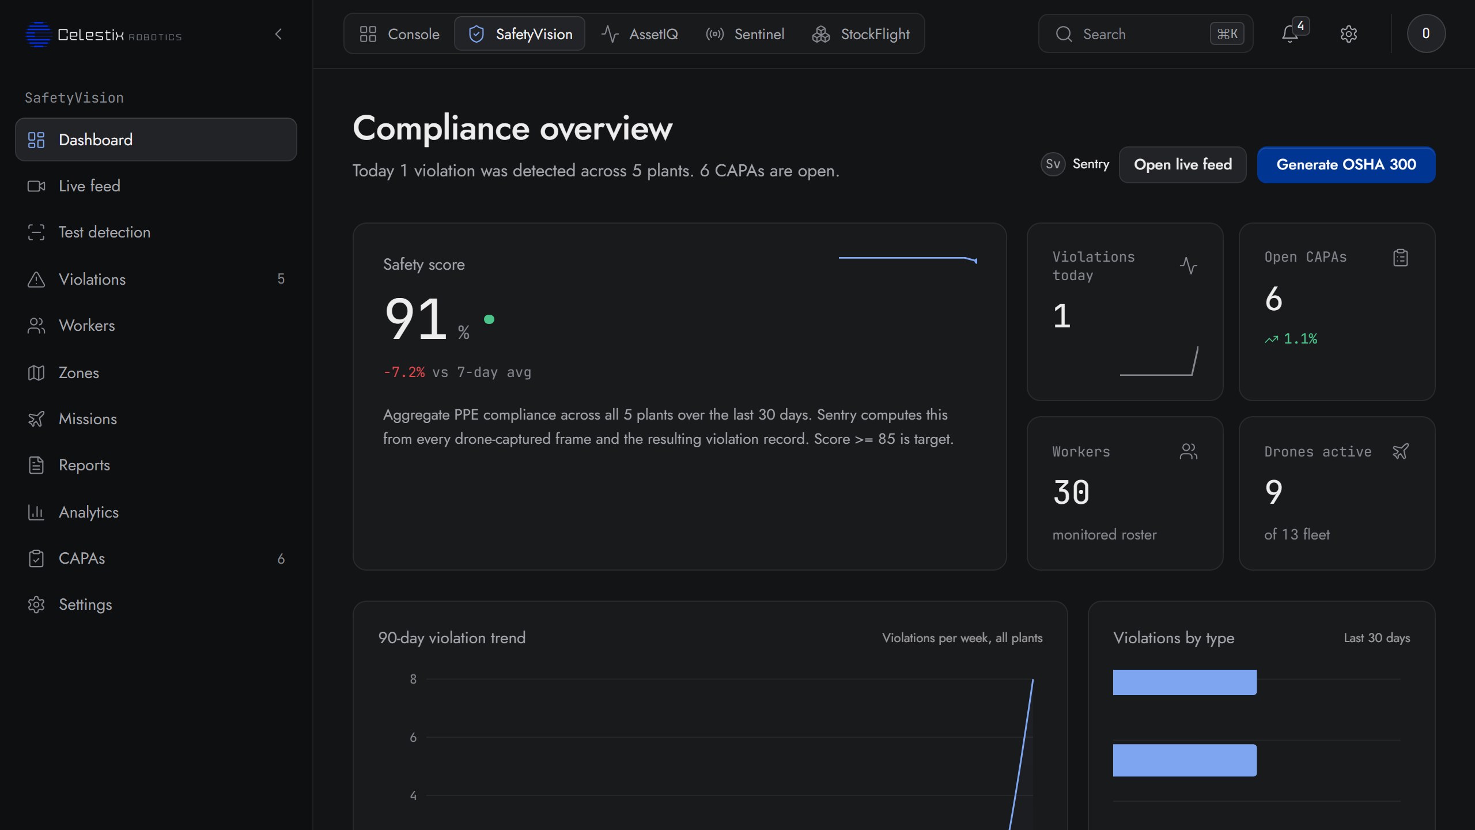Click the Open live feed button
The width and height of the screenshot is (1475, 830).
click(x=1183, y=165)
